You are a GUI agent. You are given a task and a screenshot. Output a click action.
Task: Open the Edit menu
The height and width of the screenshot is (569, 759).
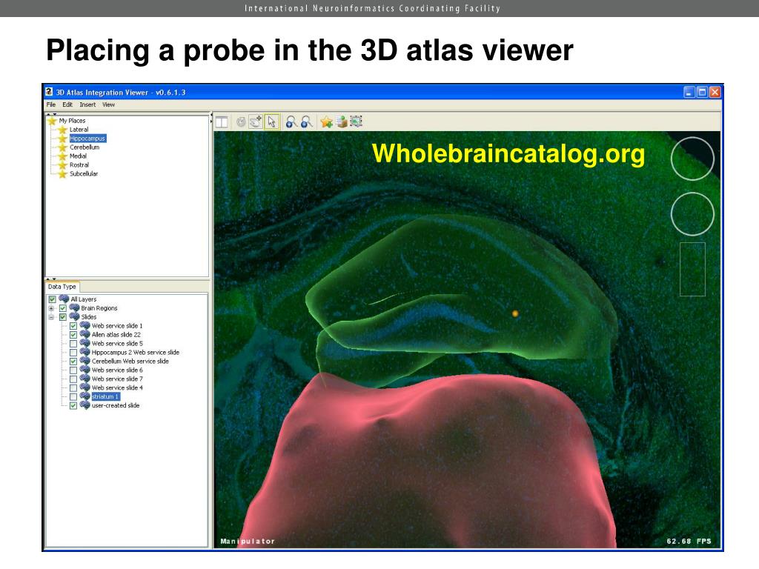pyautogui.click(x=67, y=104)
